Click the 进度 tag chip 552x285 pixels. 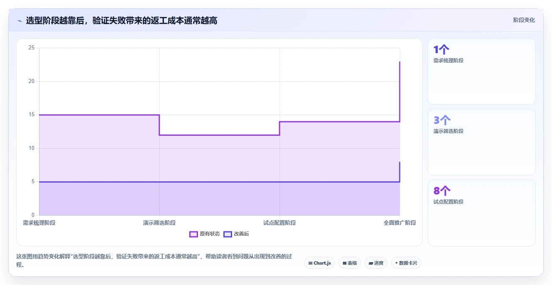[x=376, y=263]
